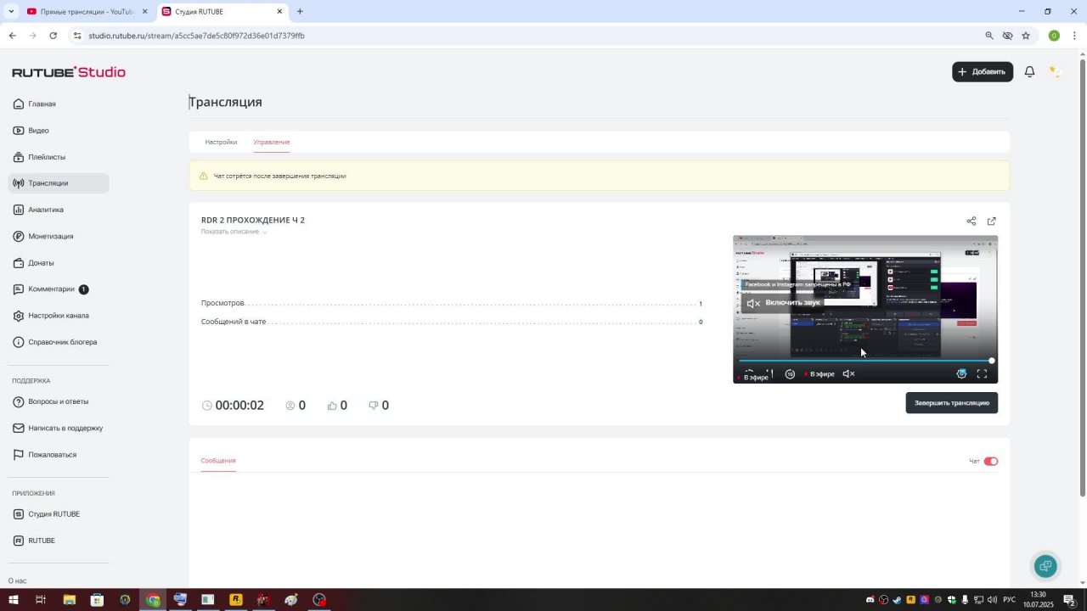This screenshot has width=1087, height=611.
Task: Click the О нас link
Action: point(17,581)
